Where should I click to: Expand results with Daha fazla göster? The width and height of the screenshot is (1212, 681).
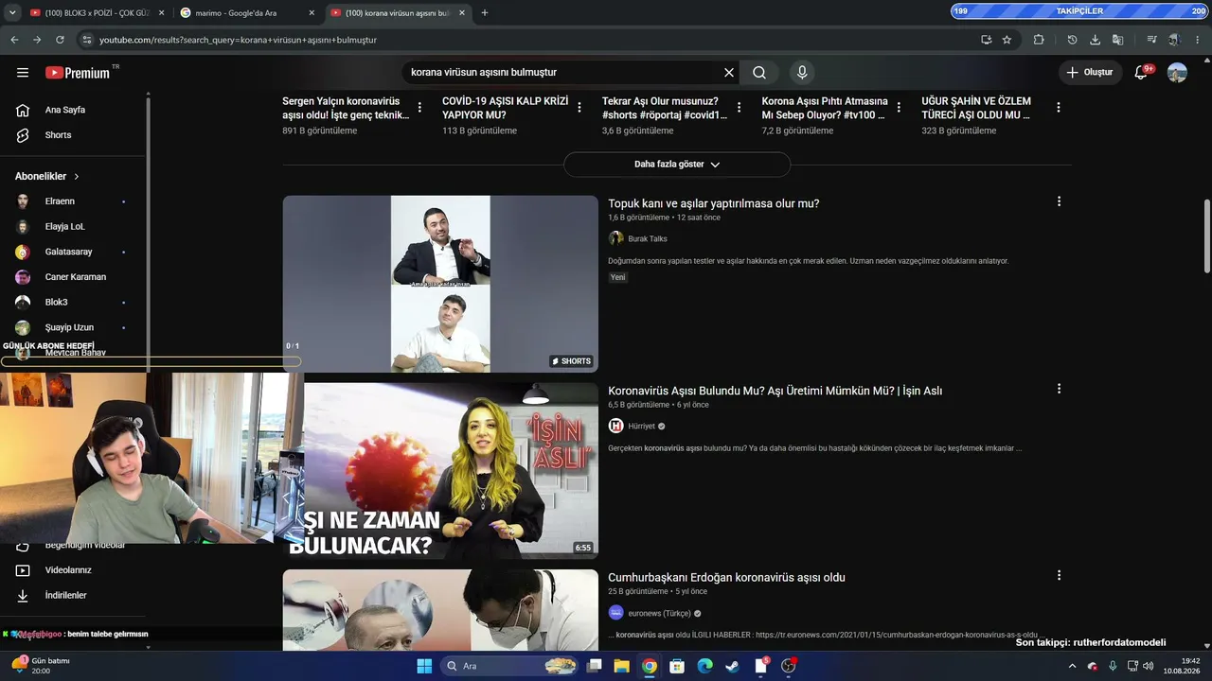[677, 165]
